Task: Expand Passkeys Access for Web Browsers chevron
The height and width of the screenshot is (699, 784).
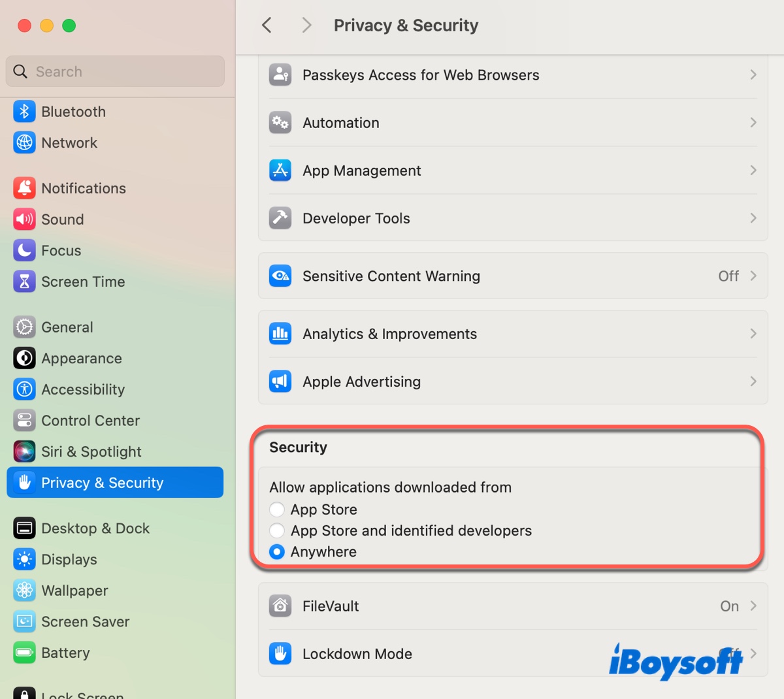Action: [x=753, y=74]
